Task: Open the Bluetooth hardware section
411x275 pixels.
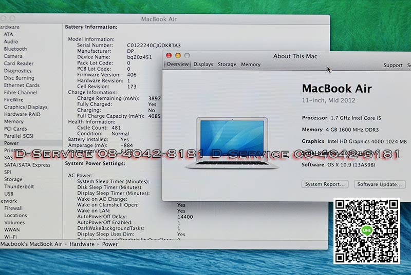Action: (15, 49)
